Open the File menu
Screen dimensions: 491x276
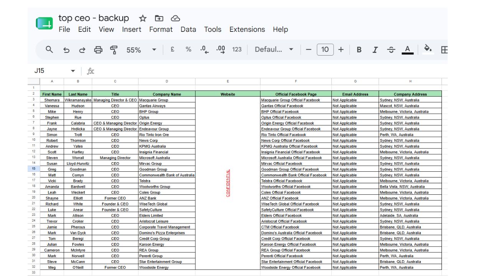tap(64, 30)
